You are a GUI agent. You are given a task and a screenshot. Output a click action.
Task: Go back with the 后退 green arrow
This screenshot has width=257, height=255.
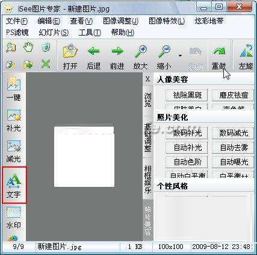tap(93, 51)
